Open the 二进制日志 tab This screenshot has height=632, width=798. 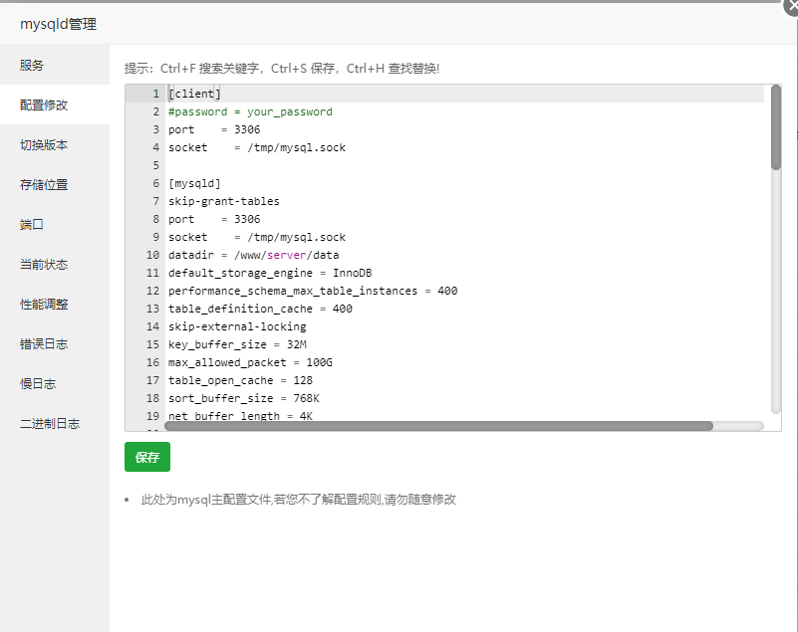point(55,424)
